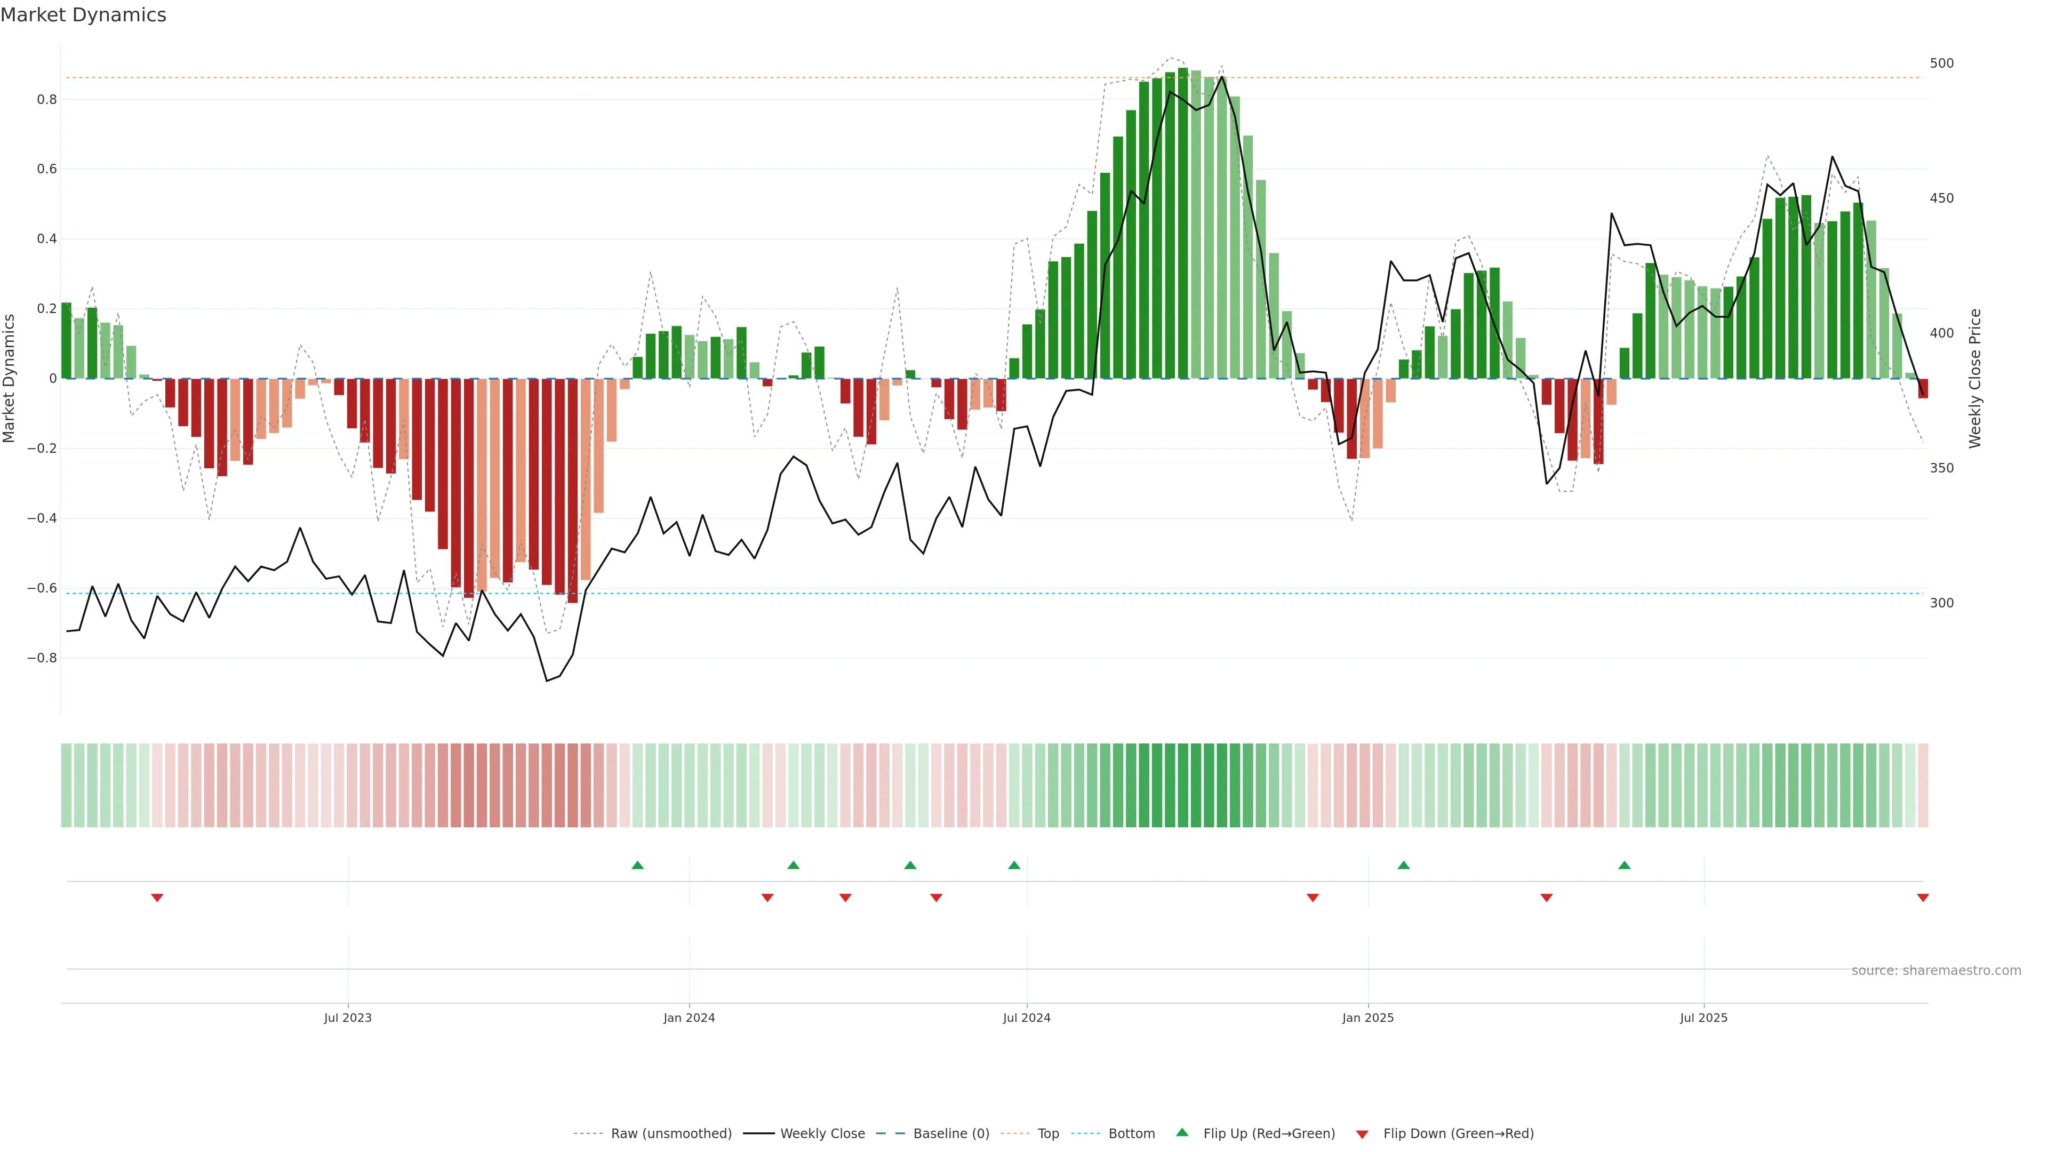2048x1152 pixels.
Task: Click the green flip-up marker just before Jul 2024
Action: 1014,865
